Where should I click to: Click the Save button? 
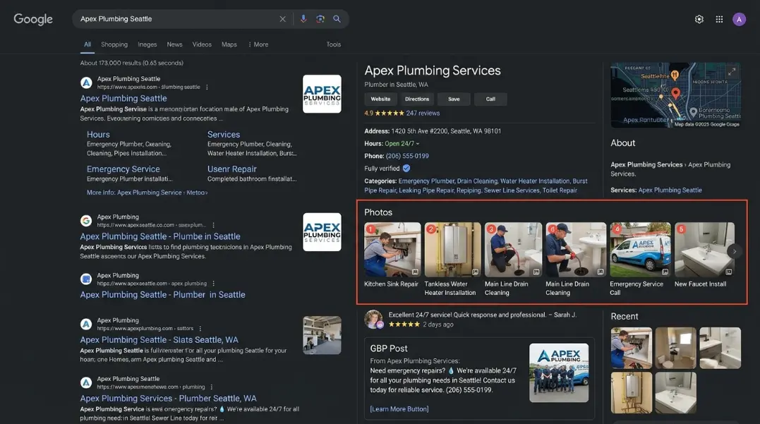[x=454, y=99]
